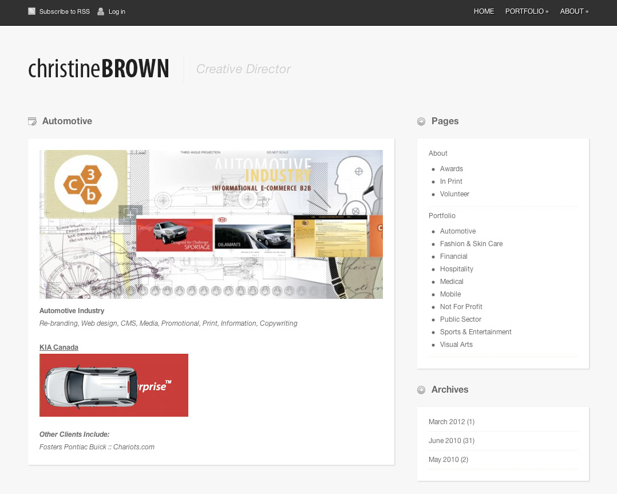The width and height of the screenshot is (617, 494).
Task: Open the Volunteer page
Action: coord(454,193)
